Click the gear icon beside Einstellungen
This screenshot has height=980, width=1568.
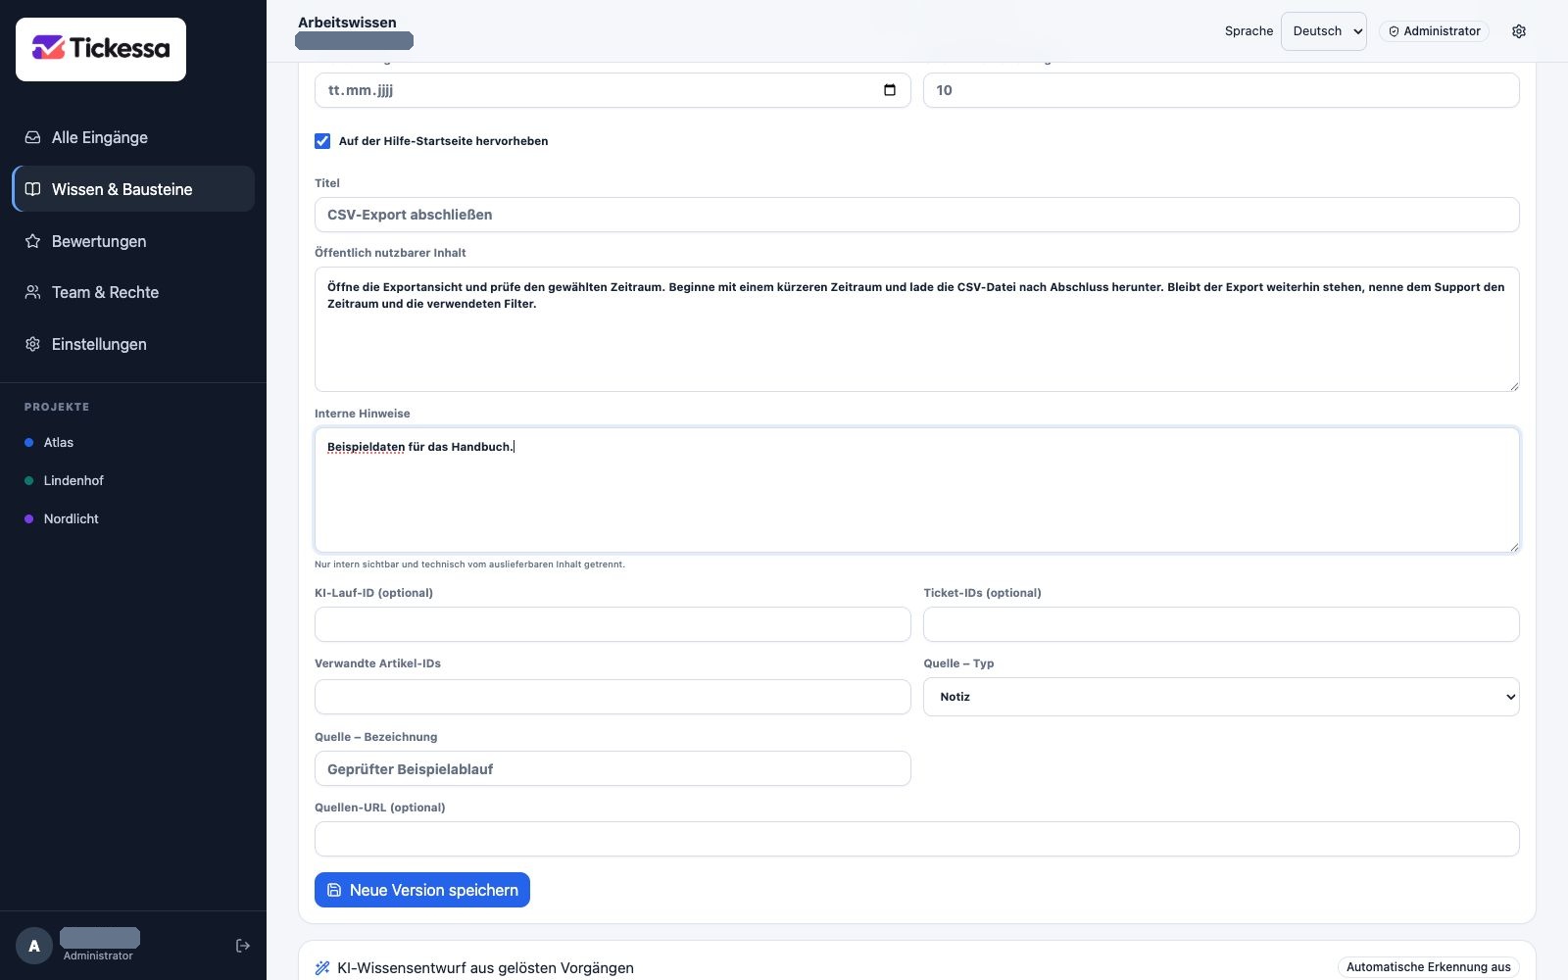point(32,344)
